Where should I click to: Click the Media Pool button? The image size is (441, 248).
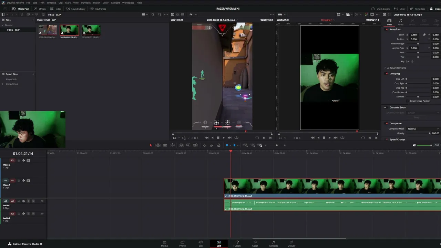pos(21,9)
